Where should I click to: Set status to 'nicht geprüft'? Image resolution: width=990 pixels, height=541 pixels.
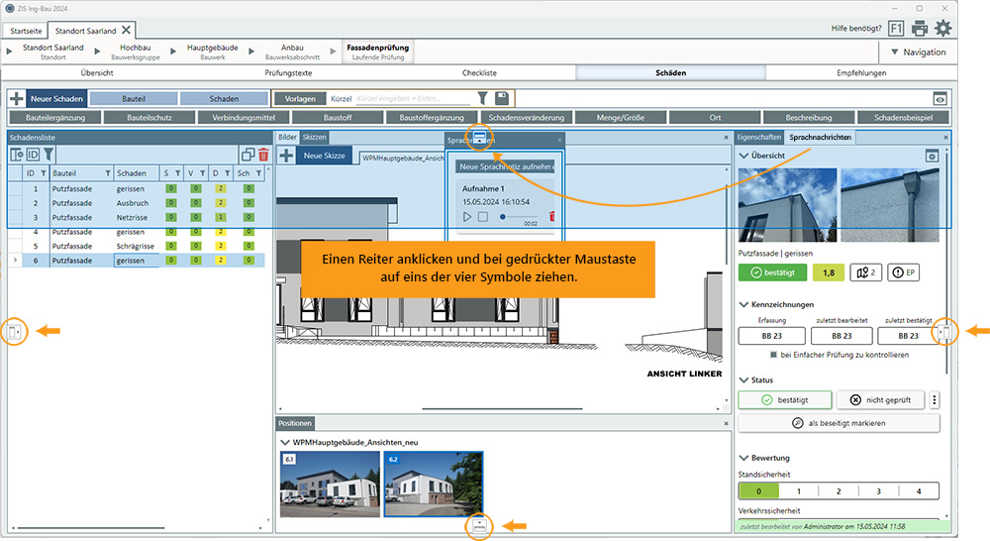[880, 400]
